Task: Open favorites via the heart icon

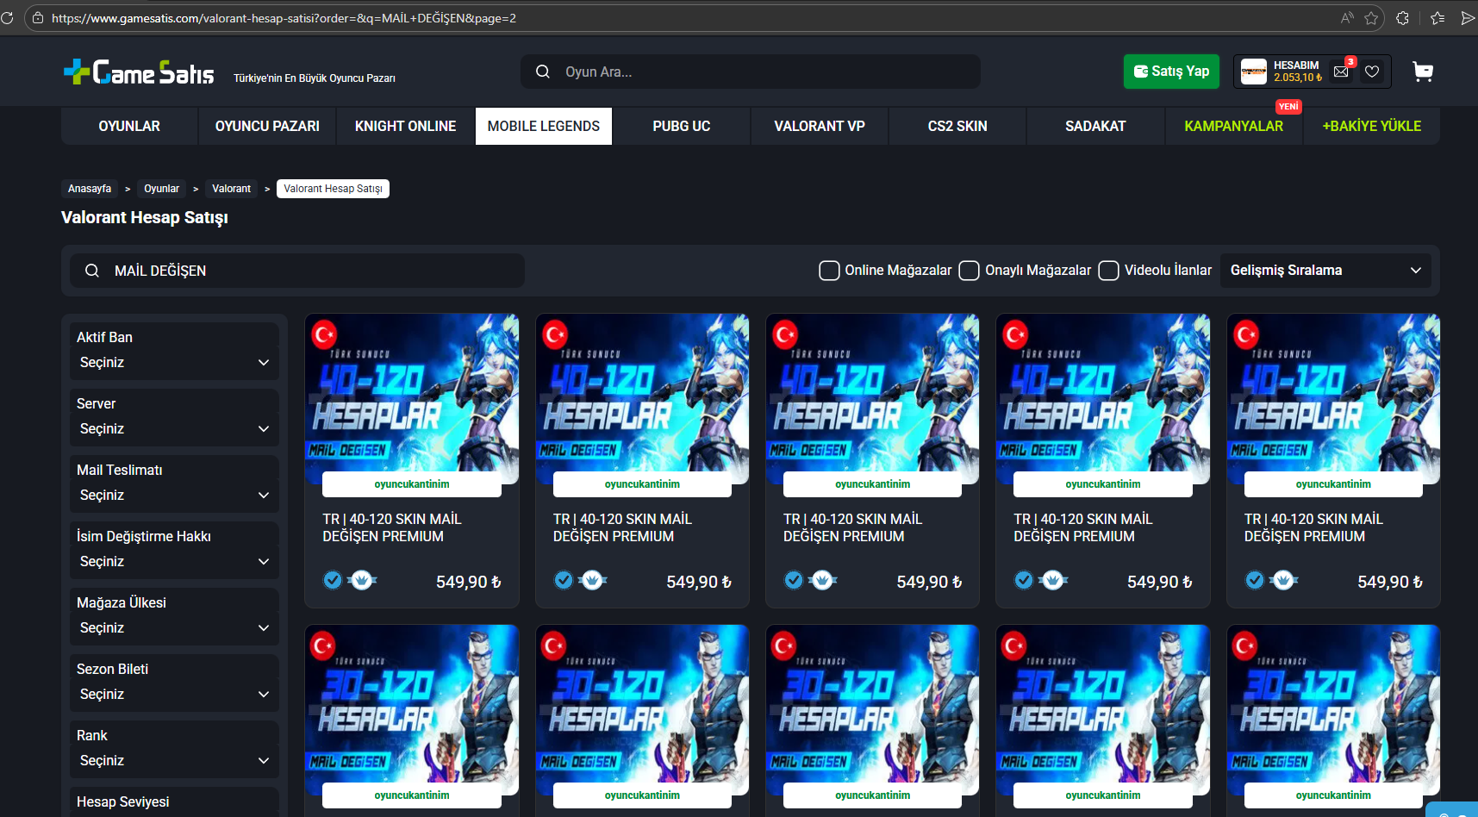Action: point(1372,72)
